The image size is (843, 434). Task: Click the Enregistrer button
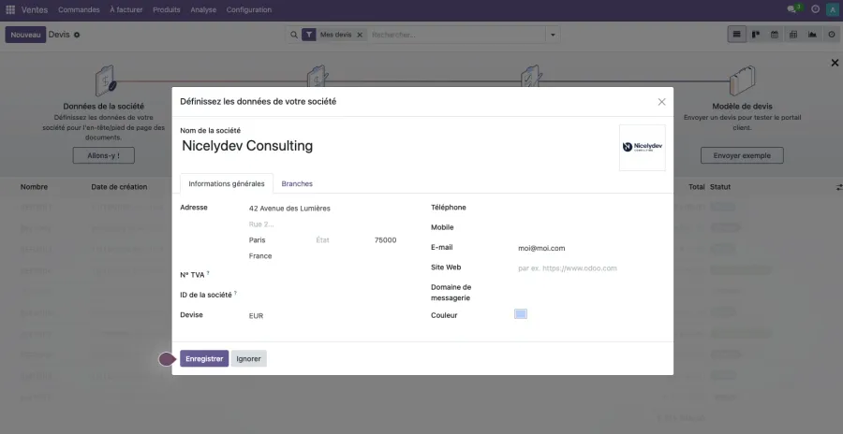pyautogui.click(x=204, y=358)
